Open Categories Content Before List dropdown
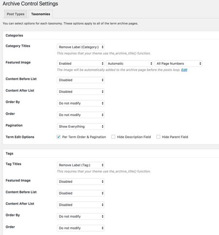219x235 pixels. 81,80
